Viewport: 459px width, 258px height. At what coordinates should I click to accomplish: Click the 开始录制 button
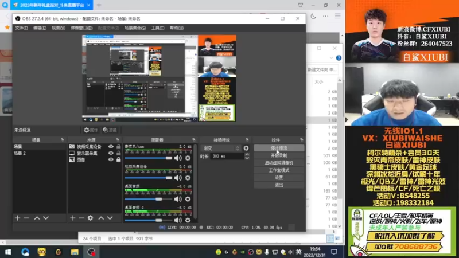point(279,155)
